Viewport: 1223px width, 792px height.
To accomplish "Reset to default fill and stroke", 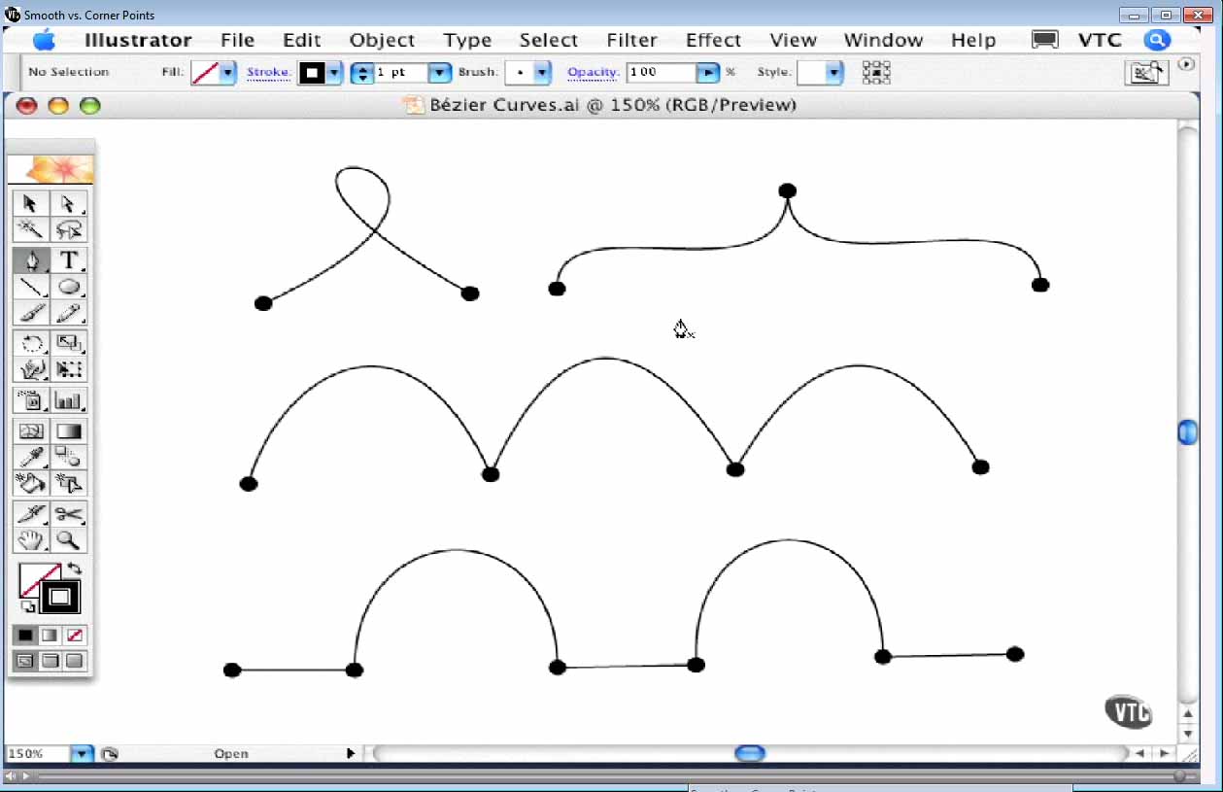I will click(27, 606).
